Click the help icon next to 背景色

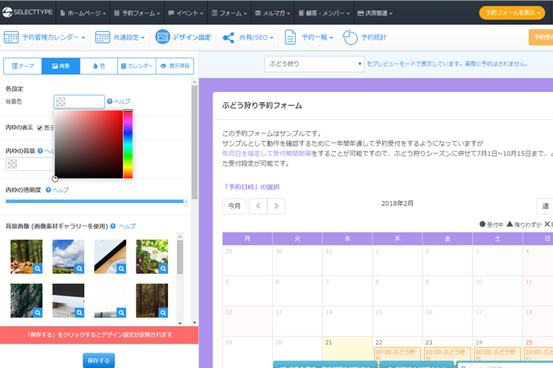click(x=111, y=102)
